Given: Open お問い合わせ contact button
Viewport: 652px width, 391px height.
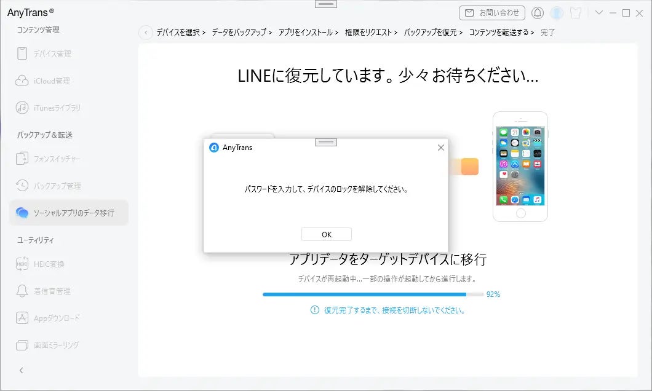Looking at the screenshot, I should pos(492,13).
